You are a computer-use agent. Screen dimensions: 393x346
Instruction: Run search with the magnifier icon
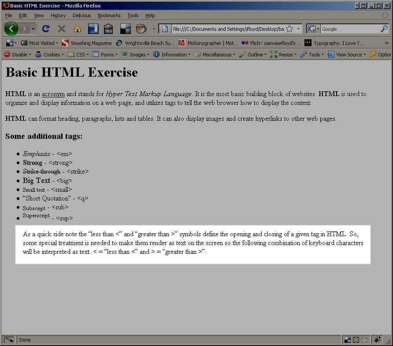pos(384,29)
